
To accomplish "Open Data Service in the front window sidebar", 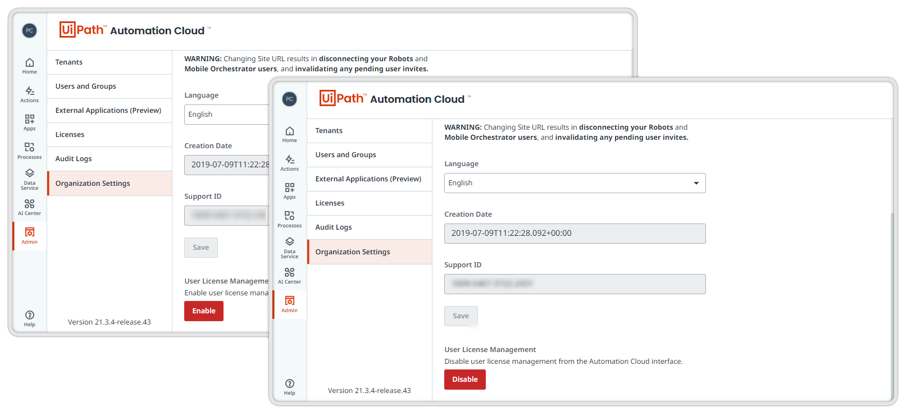I will [289, 248].
